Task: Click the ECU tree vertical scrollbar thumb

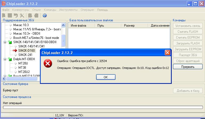Action: [x=63, y=40]
